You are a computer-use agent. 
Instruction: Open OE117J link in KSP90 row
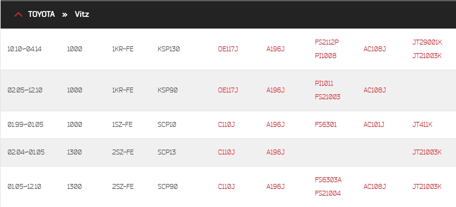228,90
